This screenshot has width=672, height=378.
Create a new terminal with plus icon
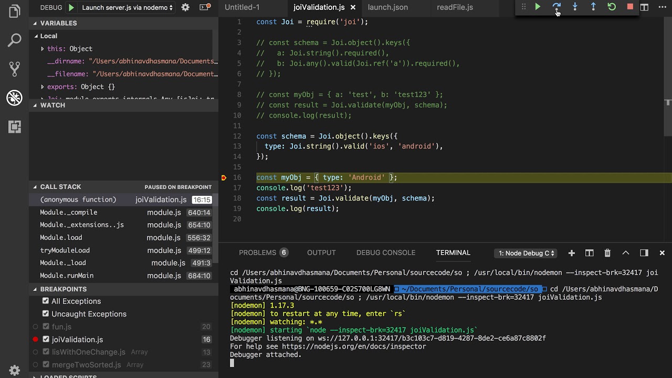[x=571, y=253]
